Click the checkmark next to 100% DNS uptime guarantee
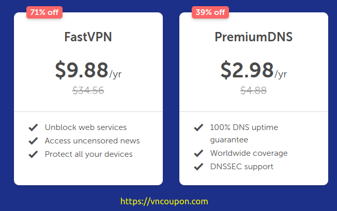 pyautogui.click(x=198, y=127)
